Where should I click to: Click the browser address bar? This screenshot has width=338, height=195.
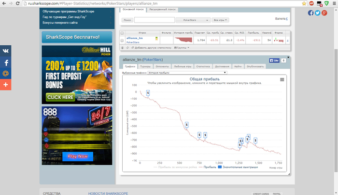pyautogui.click(x=162, y=3)
